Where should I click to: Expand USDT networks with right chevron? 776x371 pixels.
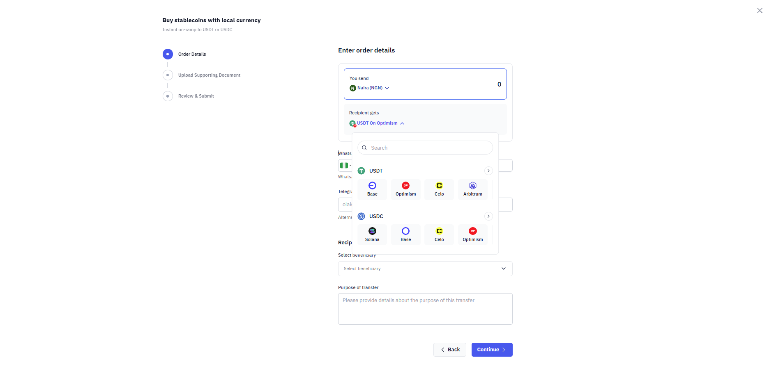tap(488, 171)
